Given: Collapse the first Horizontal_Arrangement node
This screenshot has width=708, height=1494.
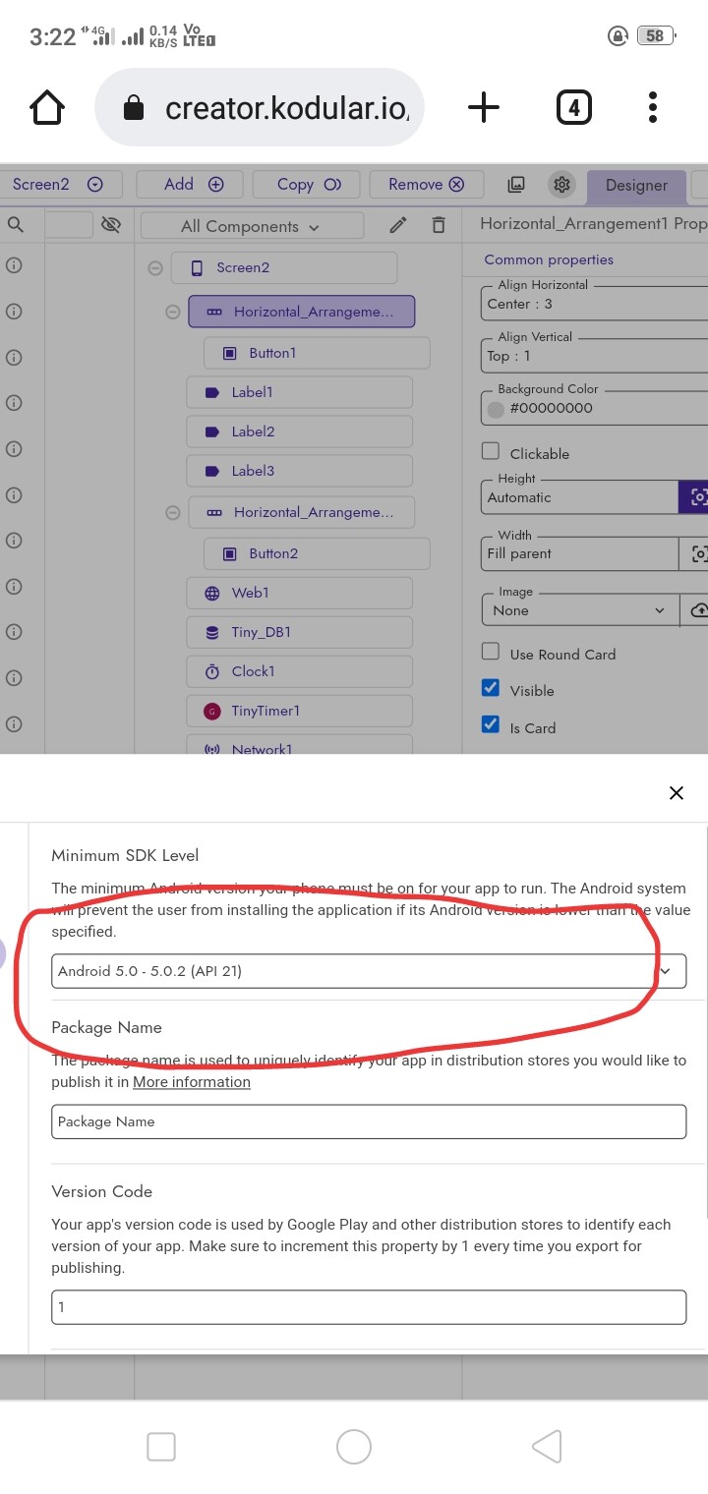Looking at the screenshot, I should tap(173, 312).
